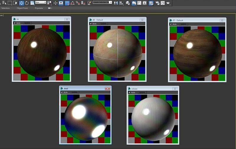Choose the Rectangular Selection Region tool

pyautogui.click(x=10, y=3)
